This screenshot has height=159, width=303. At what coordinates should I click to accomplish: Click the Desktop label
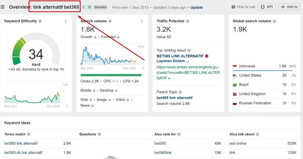point(107,90)
